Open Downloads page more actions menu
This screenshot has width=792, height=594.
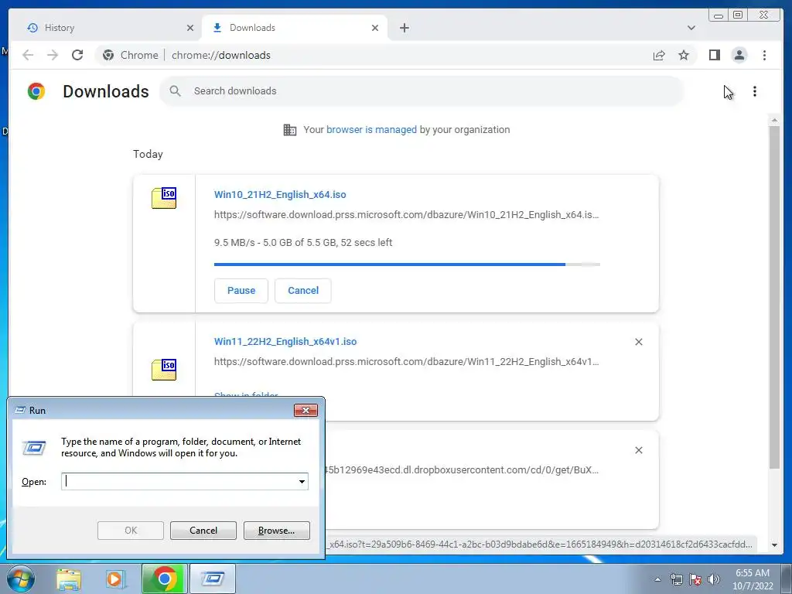click(755, 91)
